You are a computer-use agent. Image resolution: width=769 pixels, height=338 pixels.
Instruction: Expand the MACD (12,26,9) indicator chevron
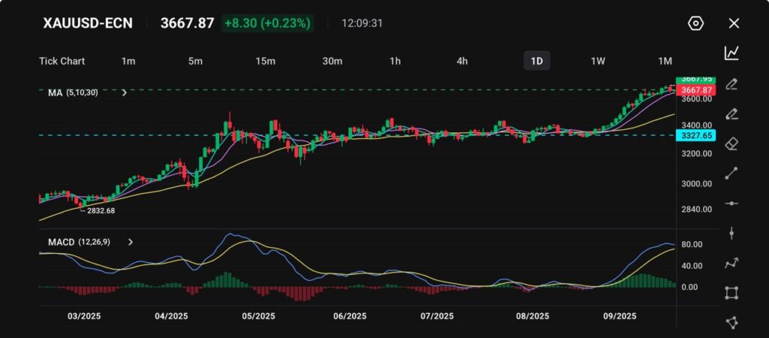click(x=131, y=242)
